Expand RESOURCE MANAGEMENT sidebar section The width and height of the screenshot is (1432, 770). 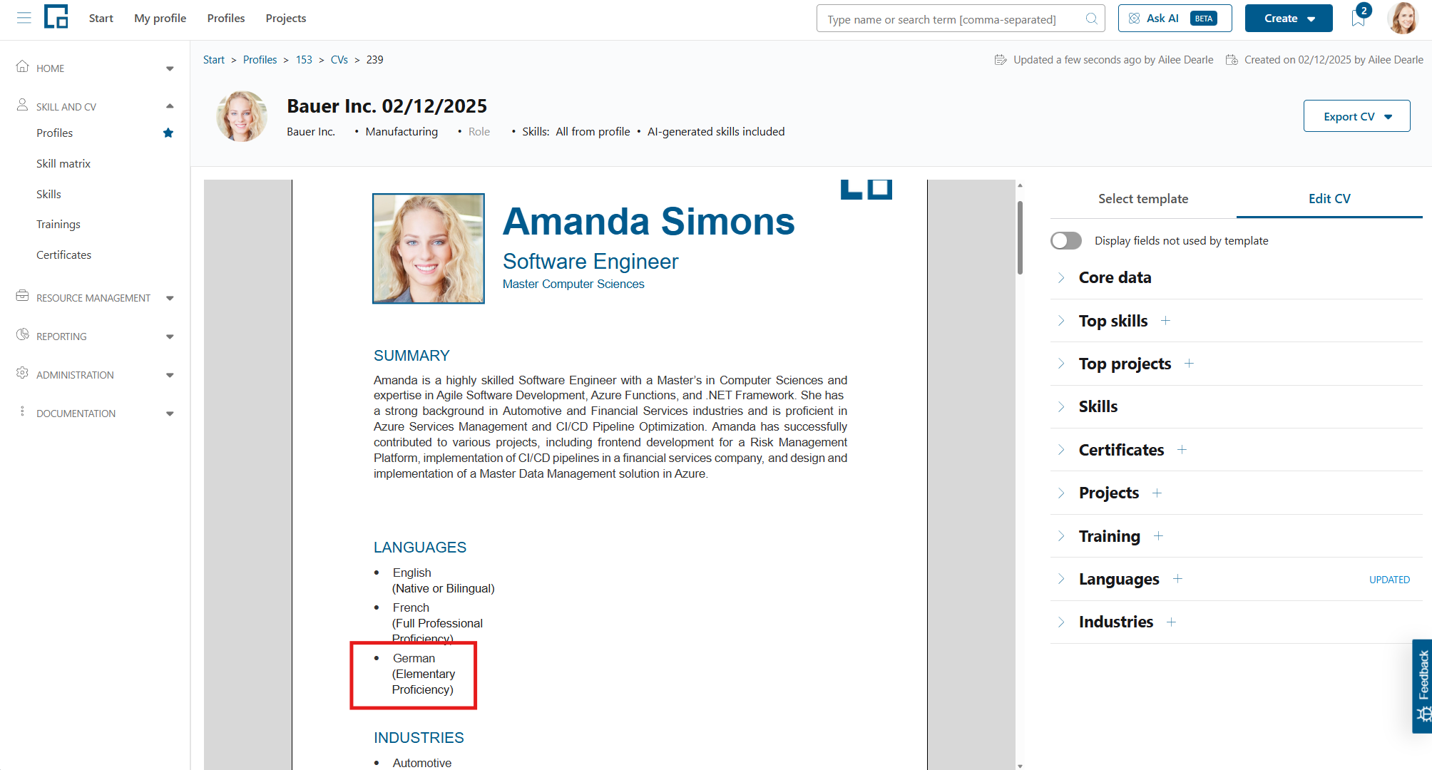170,298
